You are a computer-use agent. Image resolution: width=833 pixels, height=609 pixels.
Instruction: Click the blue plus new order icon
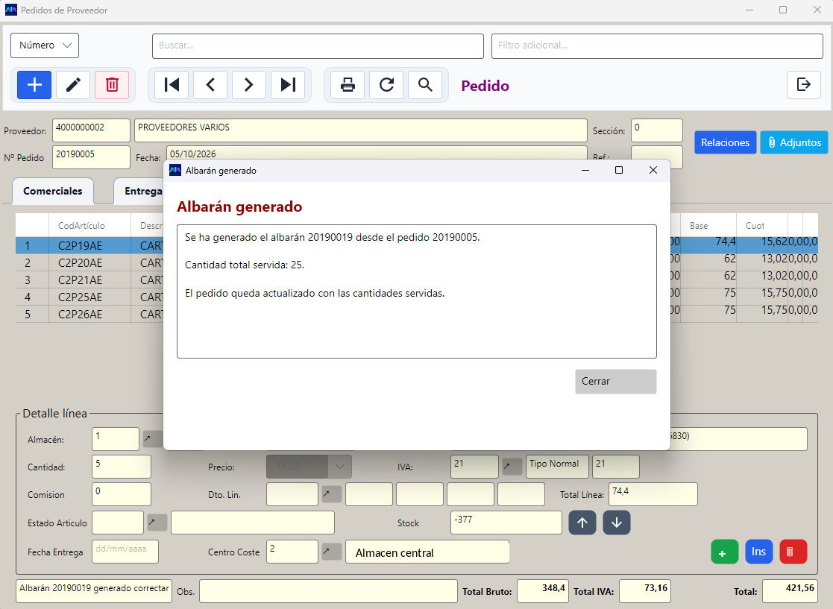(x=34, y=85)
